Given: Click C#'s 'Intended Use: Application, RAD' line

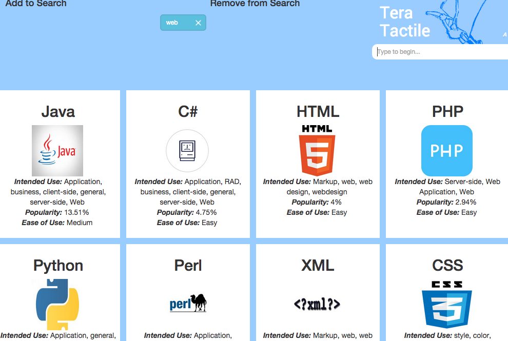Looking at the screenshot, I should 188,182.
